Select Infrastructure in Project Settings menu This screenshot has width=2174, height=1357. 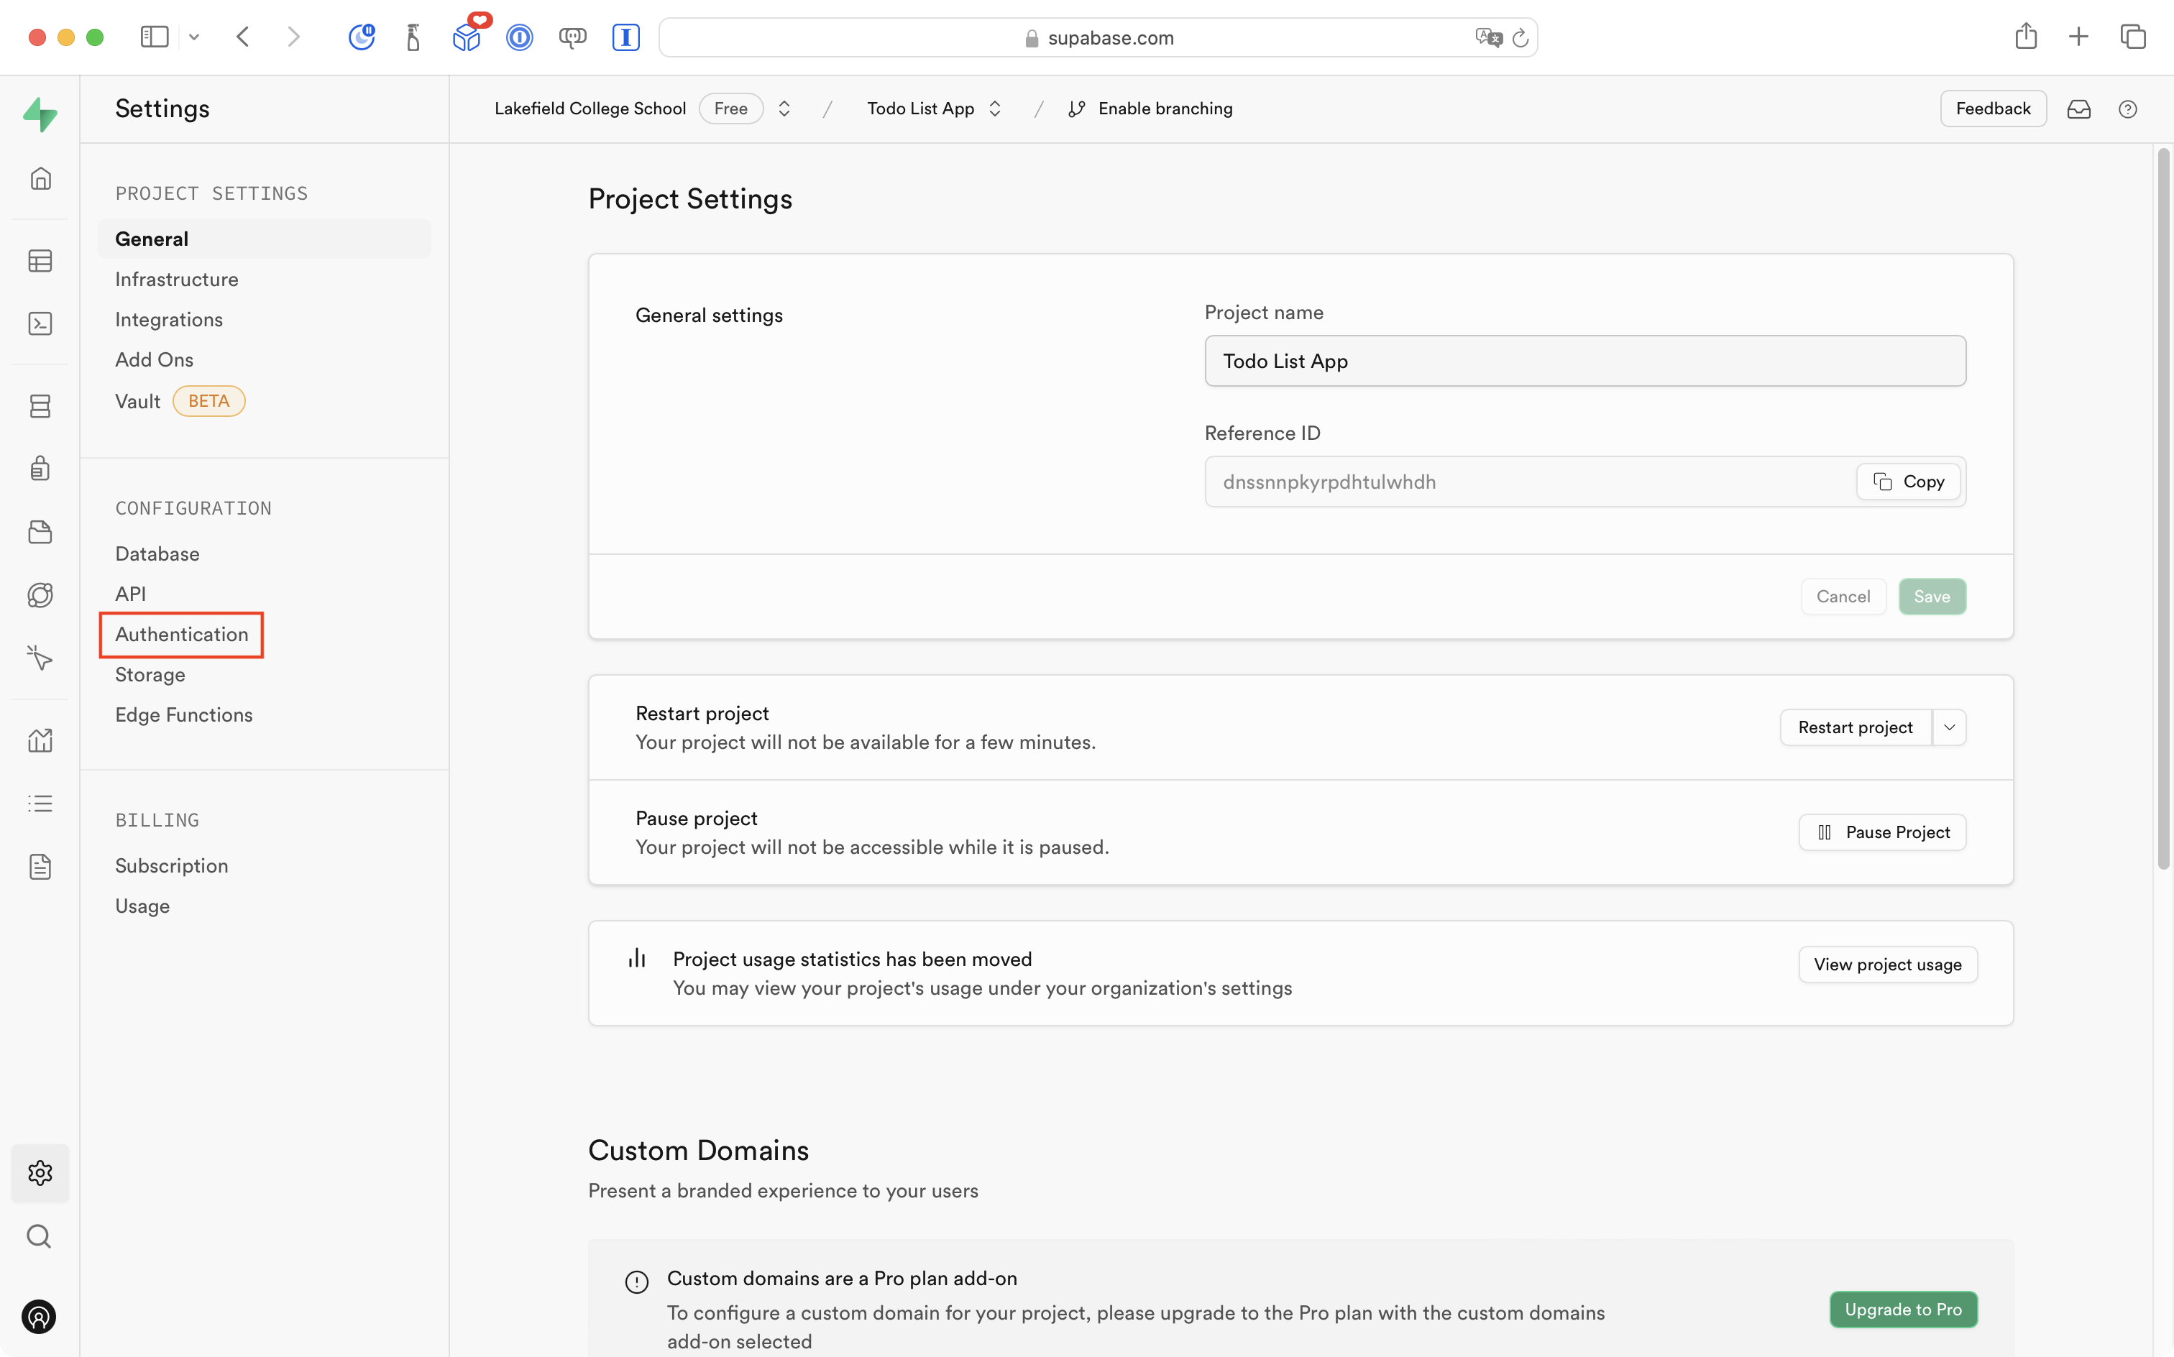point(177,279)
